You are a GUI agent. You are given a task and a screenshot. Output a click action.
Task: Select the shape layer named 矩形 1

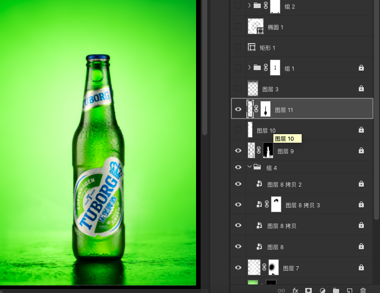267,48
